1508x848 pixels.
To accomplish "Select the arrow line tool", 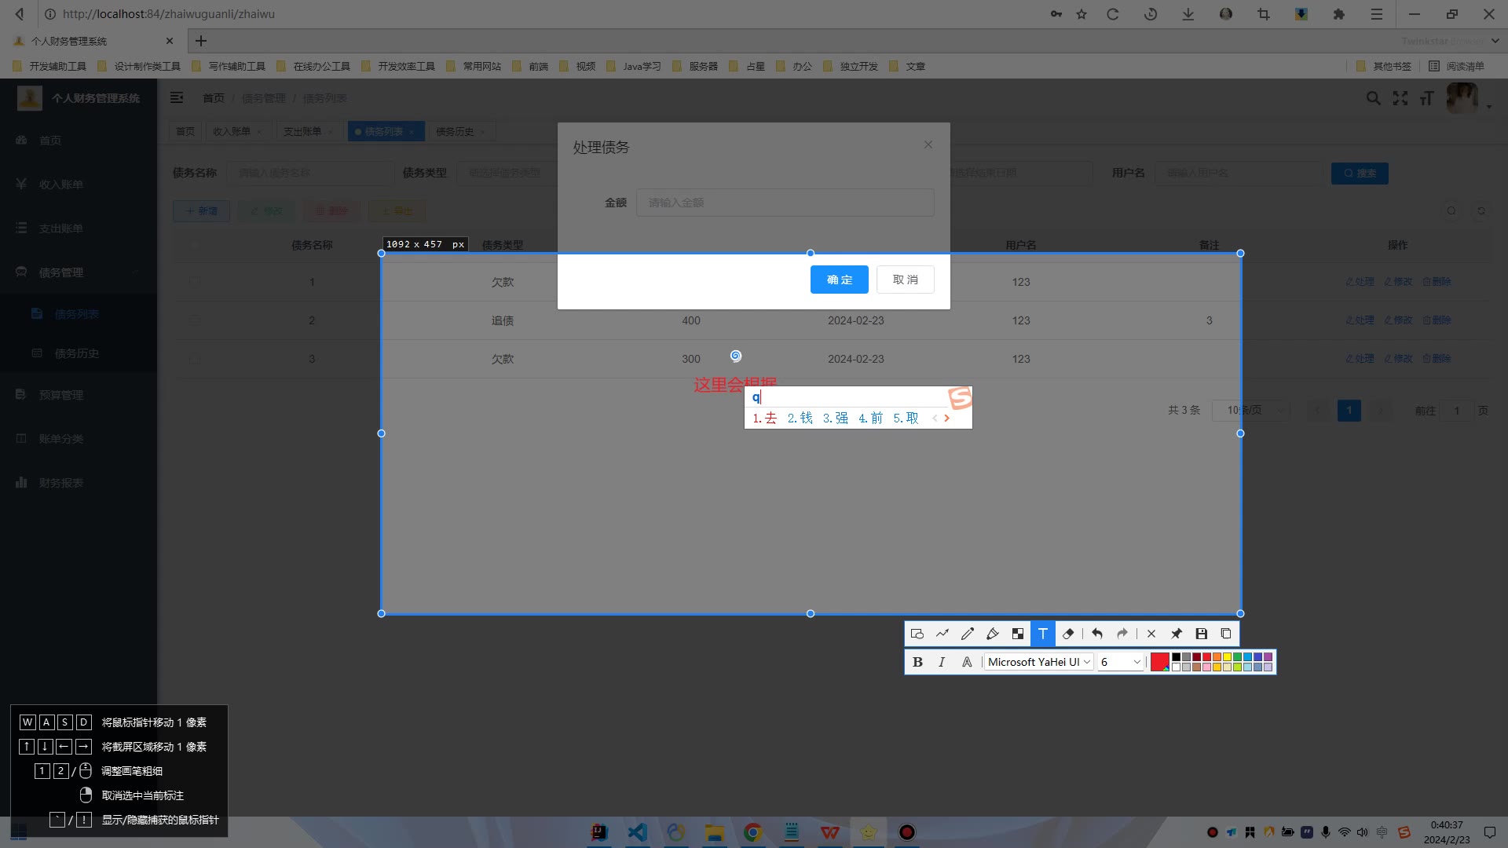I will coord(942,634).
